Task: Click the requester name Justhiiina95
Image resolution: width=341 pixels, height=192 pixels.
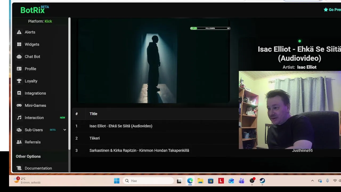Action: 302,150
